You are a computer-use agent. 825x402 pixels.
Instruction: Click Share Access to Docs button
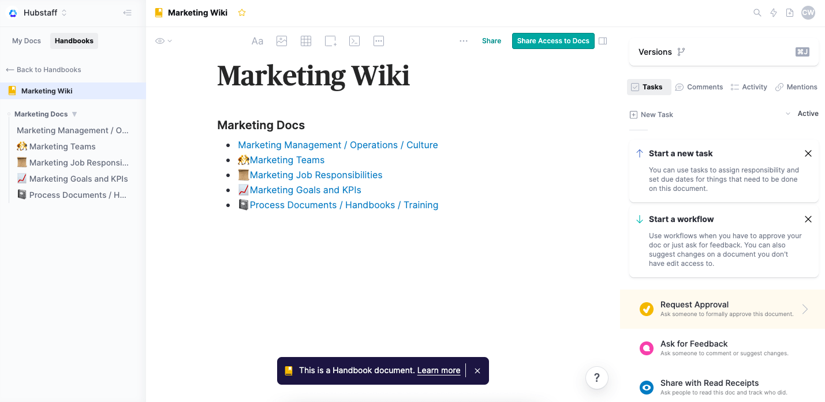tap(553, 41)
